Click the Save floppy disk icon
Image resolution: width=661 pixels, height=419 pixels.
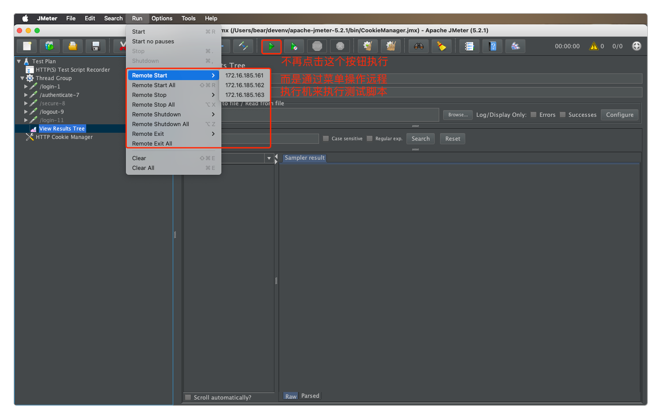coord(95,46)
